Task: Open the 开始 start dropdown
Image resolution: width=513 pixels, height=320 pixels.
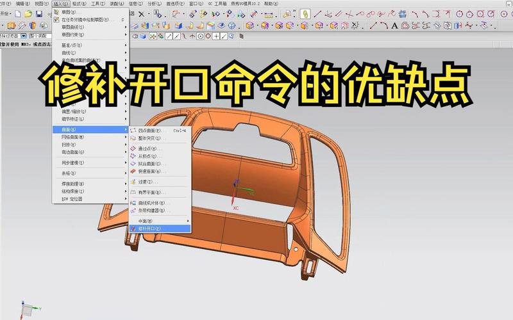Action: 5,13
